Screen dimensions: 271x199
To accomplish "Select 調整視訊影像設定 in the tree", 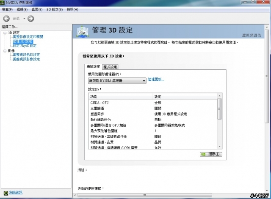I will click(26, 59).
